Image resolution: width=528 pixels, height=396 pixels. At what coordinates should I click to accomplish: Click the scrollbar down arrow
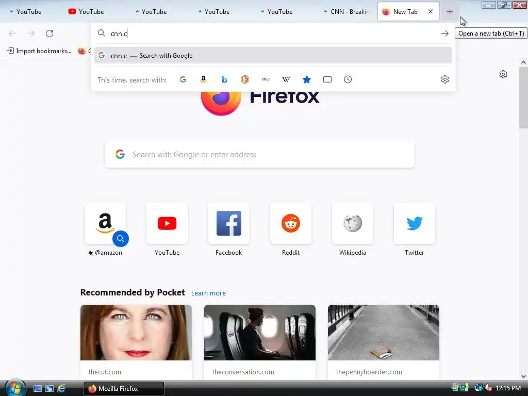[x=523, y=376]
